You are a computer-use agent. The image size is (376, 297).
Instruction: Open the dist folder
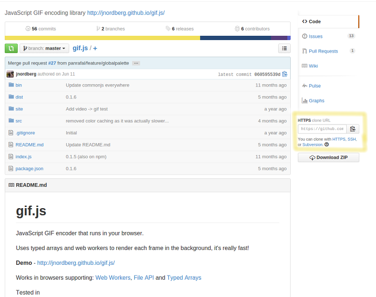(19, 97)
